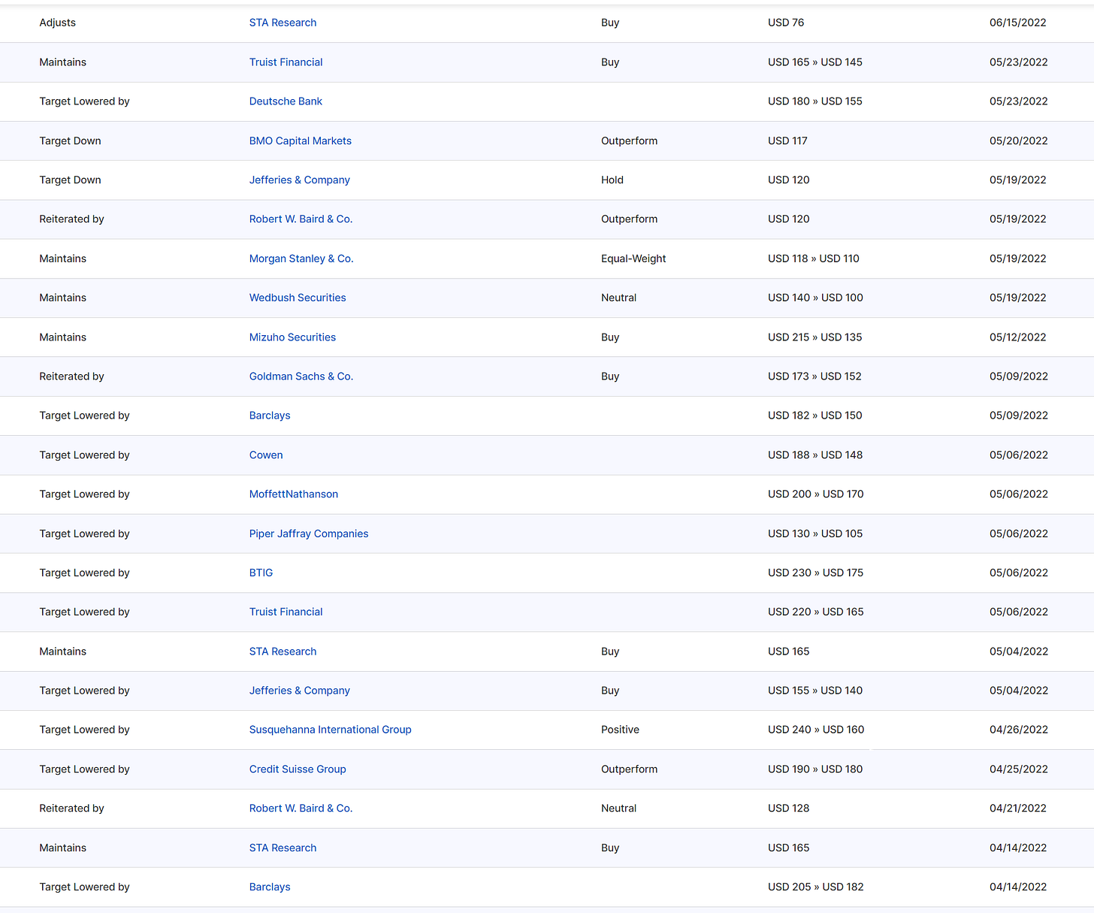Image resolution: width=1094 pixels, height=913 pixels.
Task: Select 'USD 220 » USD 165' target cell
Action: [816, 612]
